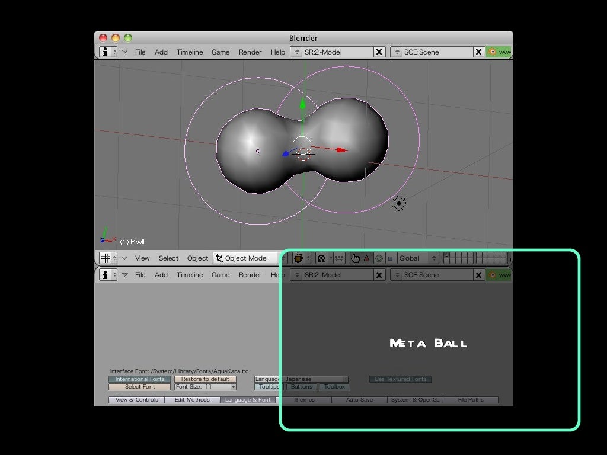Switch to Language & Font tab
Image resolution: width=607 pixels, height=455 pixels.
[x=248, y=400]
